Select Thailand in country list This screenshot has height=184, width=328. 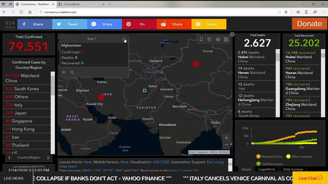click(27, 145)
